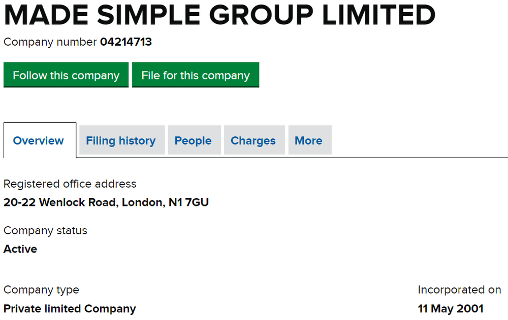Click the Incorporated on label
Screen dimensions: 508x320
[x=459, y=290]
